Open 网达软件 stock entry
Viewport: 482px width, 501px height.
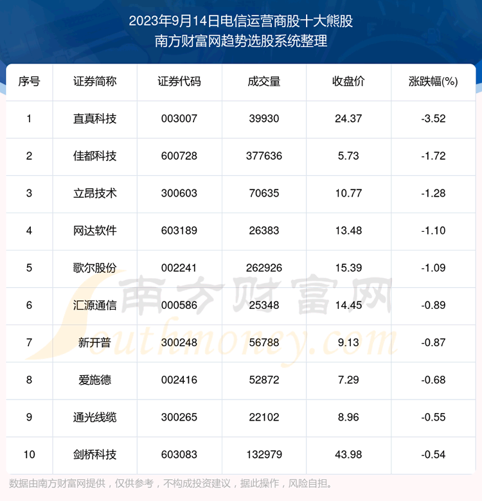click(94, 231)
